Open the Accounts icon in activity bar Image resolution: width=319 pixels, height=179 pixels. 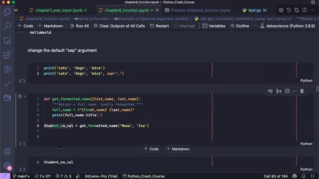point(7,151)
